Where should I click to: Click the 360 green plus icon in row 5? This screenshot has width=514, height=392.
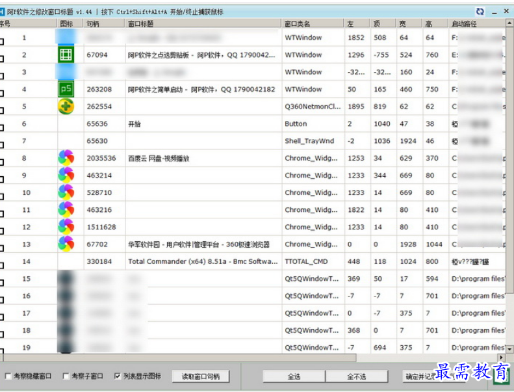(66, 107)
